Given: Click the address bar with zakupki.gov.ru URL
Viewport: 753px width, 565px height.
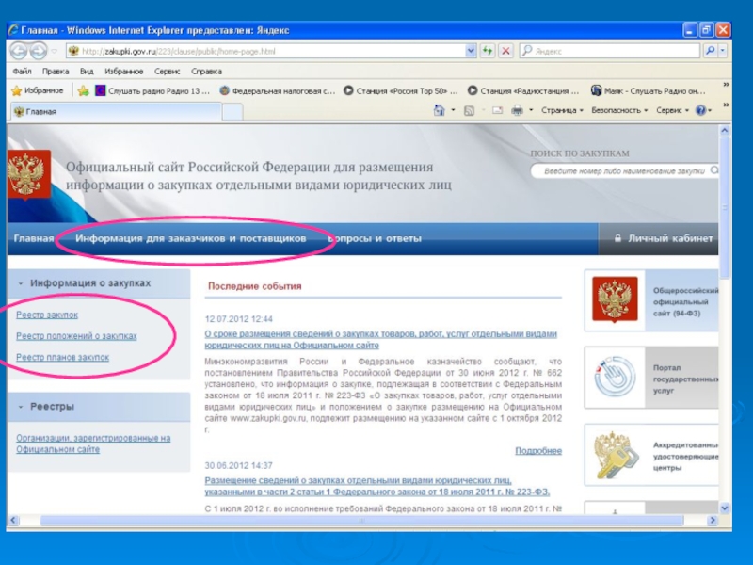Looking at the screenshot, I should pos(265,51).
